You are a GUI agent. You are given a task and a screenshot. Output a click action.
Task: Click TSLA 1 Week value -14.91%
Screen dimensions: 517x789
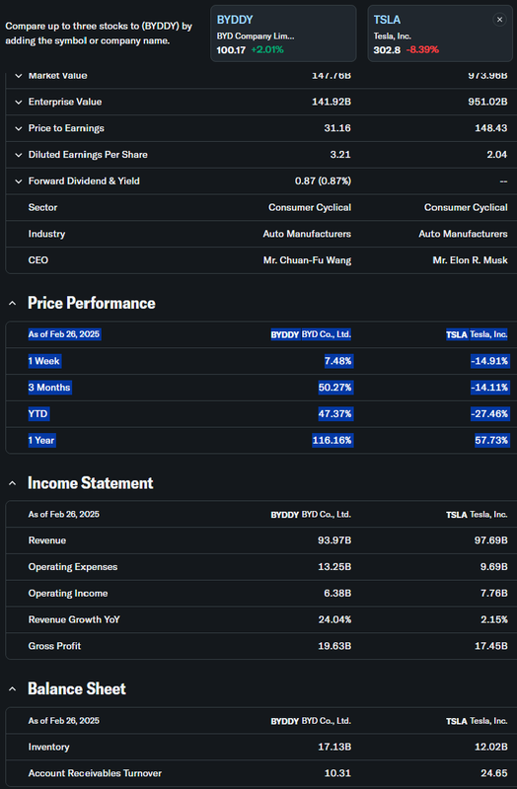tap(489, 361)
